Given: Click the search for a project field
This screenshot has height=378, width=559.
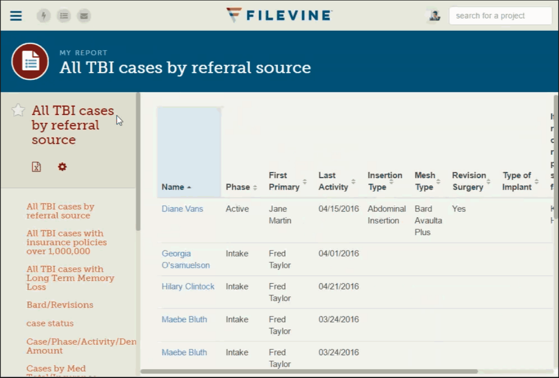Looking at the screenshot, I should [x=500, y=16].
